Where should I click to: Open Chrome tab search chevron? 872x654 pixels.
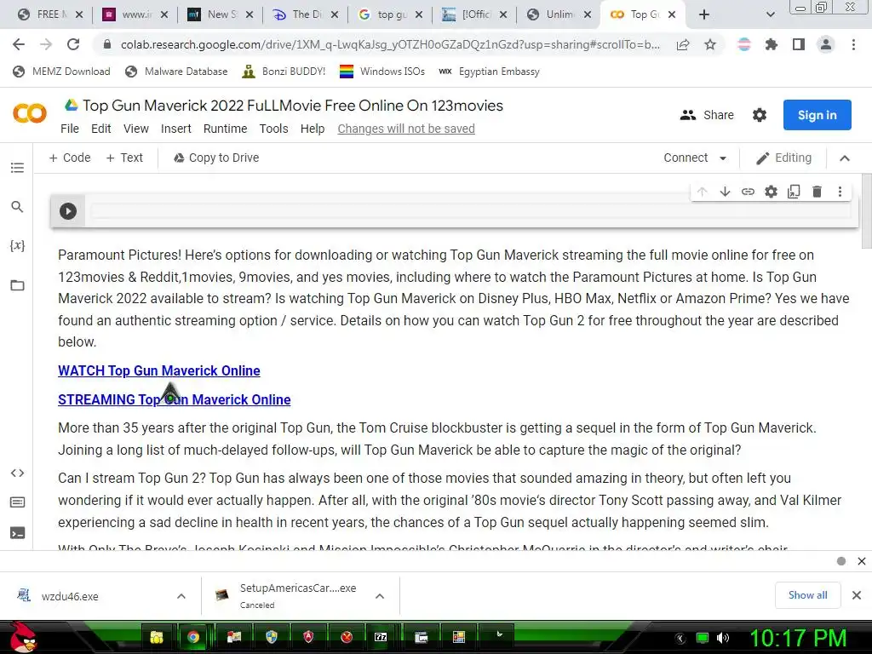[770, 14]
